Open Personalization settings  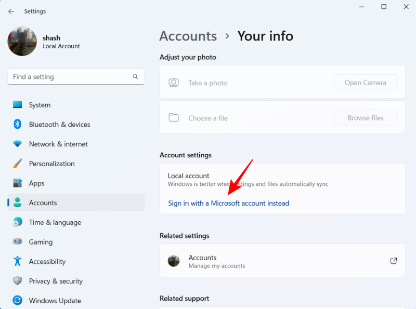click(53, 164)
